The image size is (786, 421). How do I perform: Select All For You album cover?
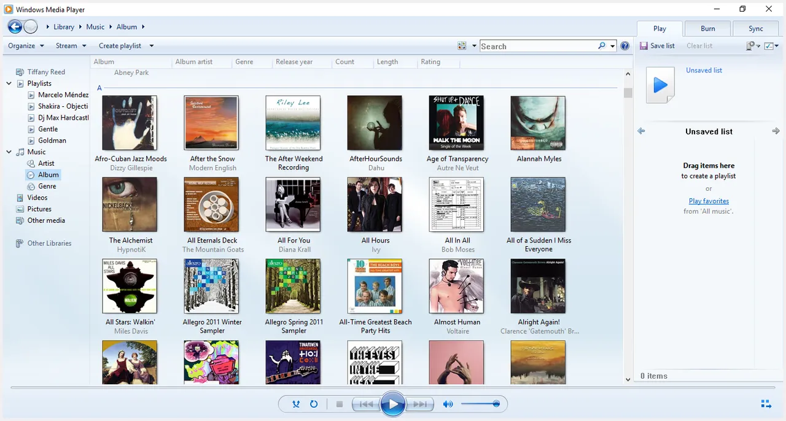click(x=293, y=204)
